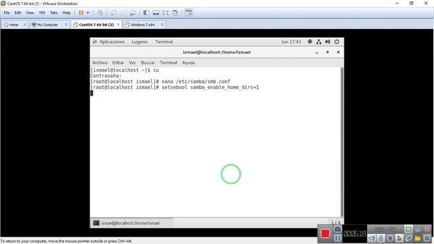434x244 pixels.
Task: Close the recorder toolbar with red X
Action: point(427,229)
